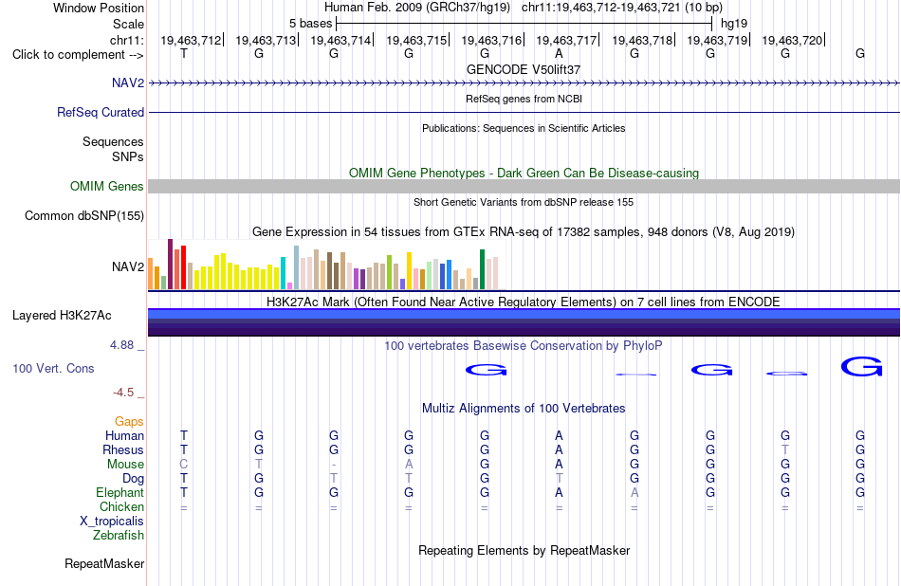Click the Rhesus species row label
The width and height of the screenshot is (901, 586).
click(123, 449)
